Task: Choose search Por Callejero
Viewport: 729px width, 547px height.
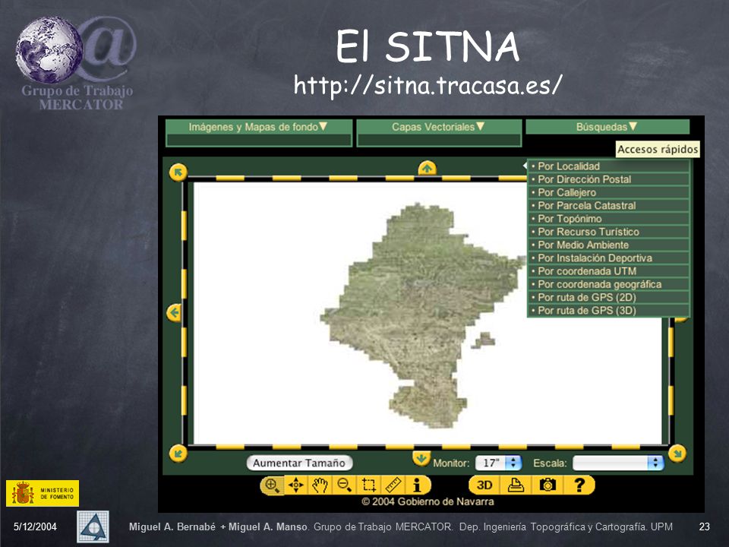Action: point(608,192)
